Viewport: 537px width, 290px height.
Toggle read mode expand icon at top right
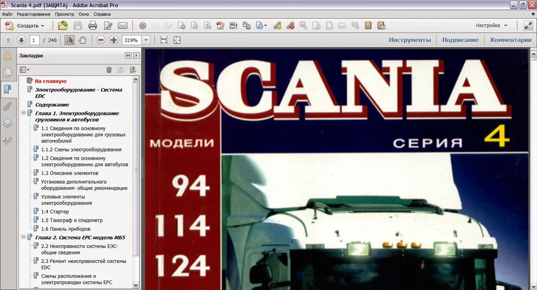pos(528,26)
